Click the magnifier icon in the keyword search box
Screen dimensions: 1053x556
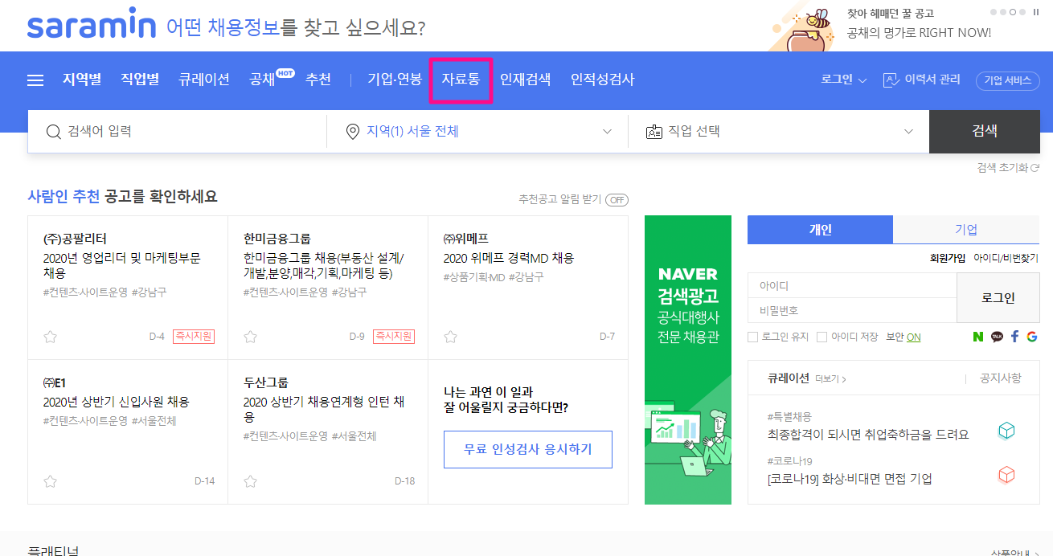coord(54,132)
